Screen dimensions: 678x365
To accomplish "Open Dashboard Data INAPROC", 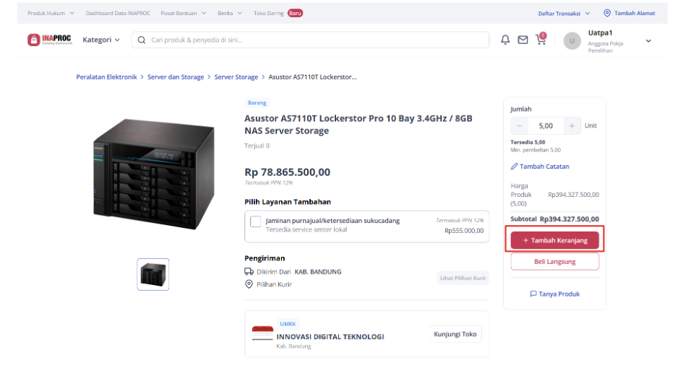I will pos(118,13).
